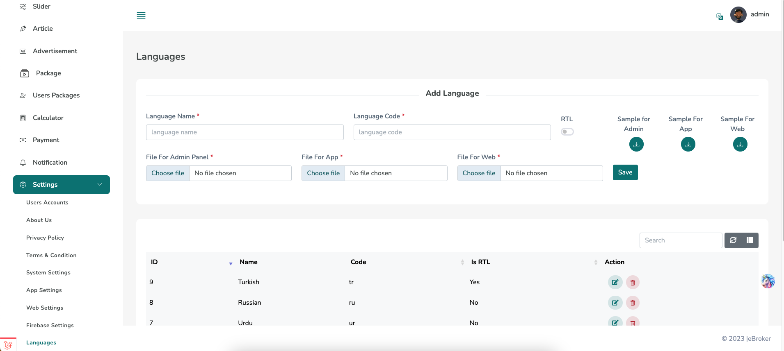
Task: Toggle the table card view icon
Action: pyautogui.click(x=750, y=240)
